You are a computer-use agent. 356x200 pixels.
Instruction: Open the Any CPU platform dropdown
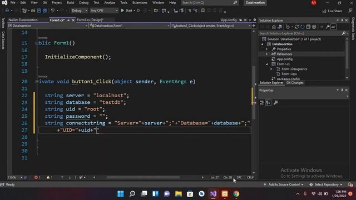point(104,11)
